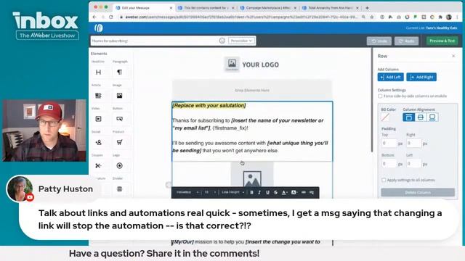The height and width of the screenshot is (261, 465).
Task: Open the text highlight color dropdown
Action: pyautogui.click(x=294, y=192)
